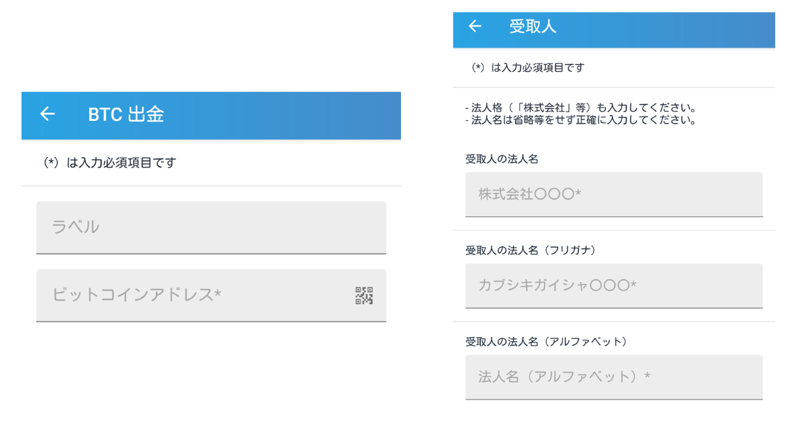Focus the ラベル input field
806x423 pixels.
click(x=211, y=228)
